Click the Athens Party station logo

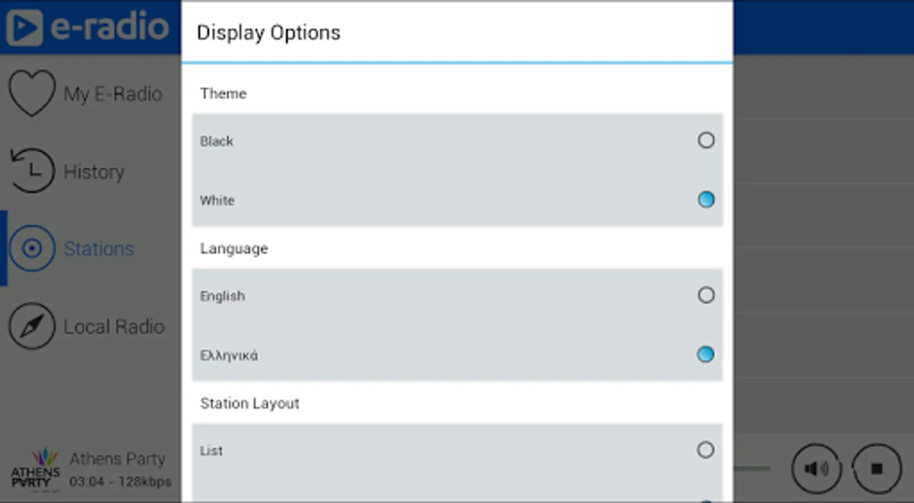pyautogui.click(x=36, y=471)
